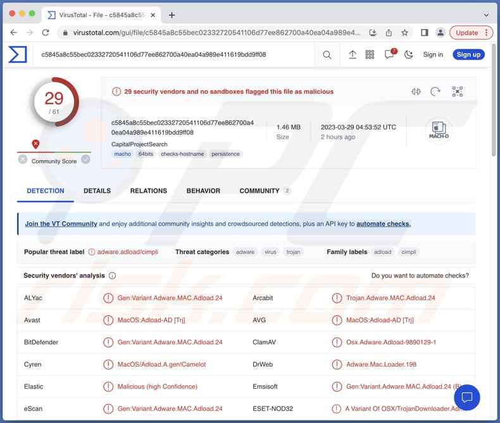The height and width of the screenshot is (423, 500).
Task: Click Cyren detection MacOS/Adload.A.gen!Camelot
Action: pyautogui.click(x=161, y=364)
